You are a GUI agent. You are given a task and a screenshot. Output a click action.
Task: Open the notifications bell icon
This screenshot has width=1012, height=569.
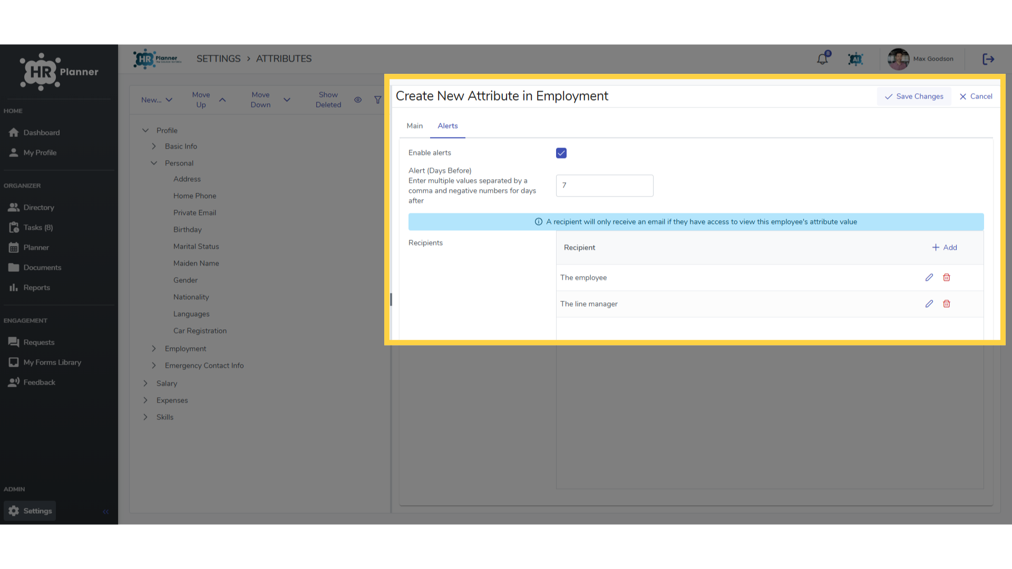tap(822, 59)
